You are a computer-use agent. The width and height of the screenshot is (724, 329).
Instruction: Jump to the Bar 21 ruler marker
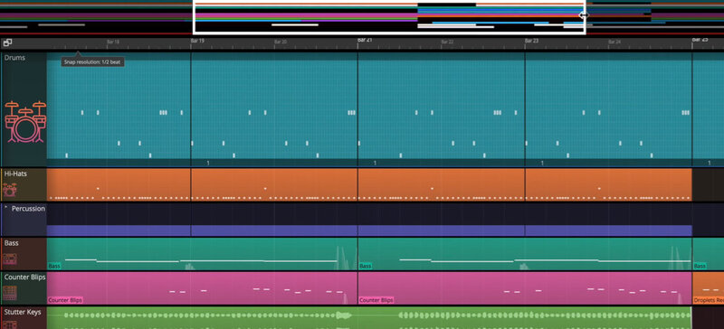(365, 41)
